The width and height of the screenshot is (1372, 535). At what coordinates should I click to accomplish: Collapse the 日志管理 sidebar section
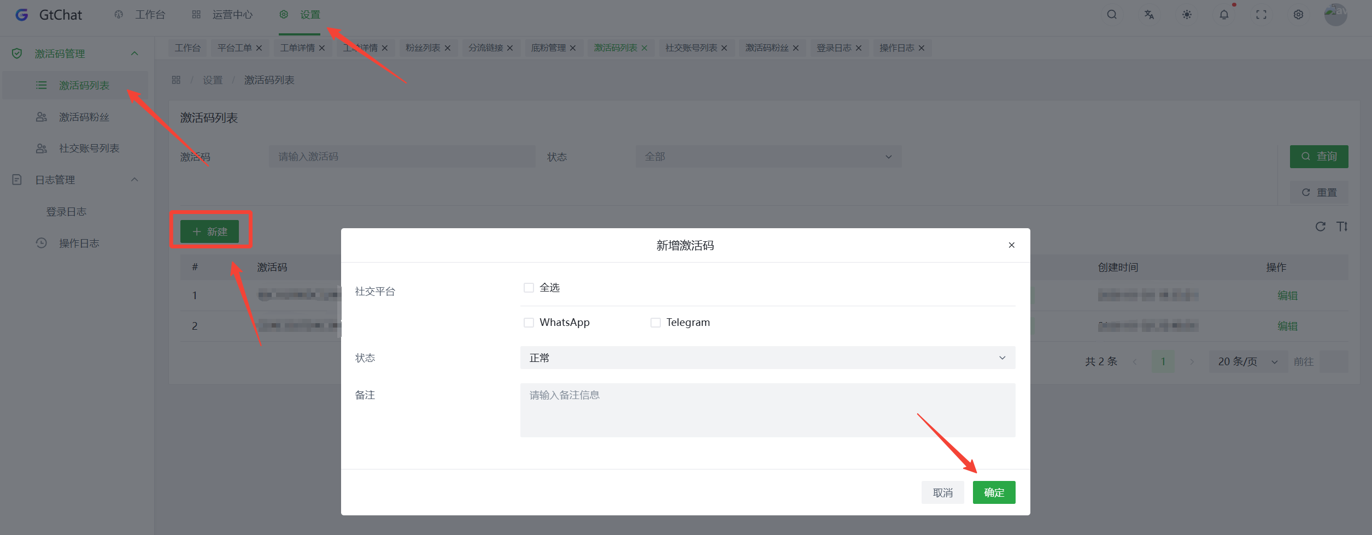(x=134, y=180)
